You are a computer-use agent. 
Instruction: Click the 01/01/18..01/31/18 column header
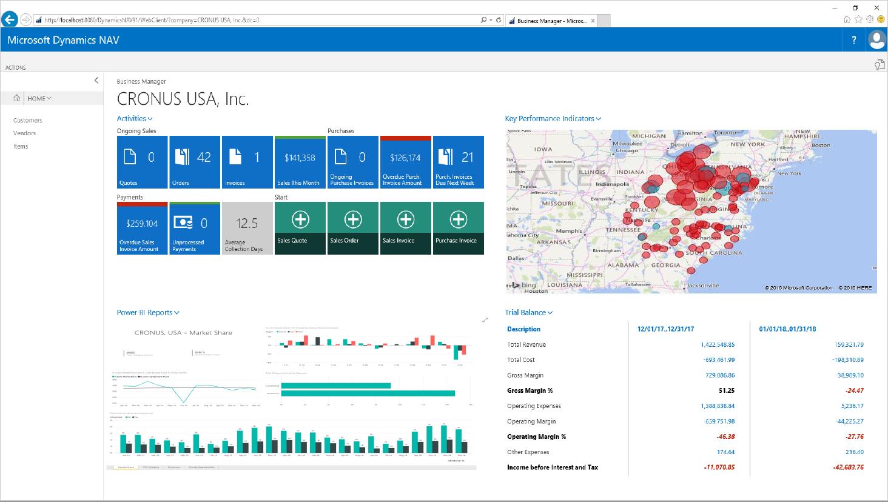(787, 329)
